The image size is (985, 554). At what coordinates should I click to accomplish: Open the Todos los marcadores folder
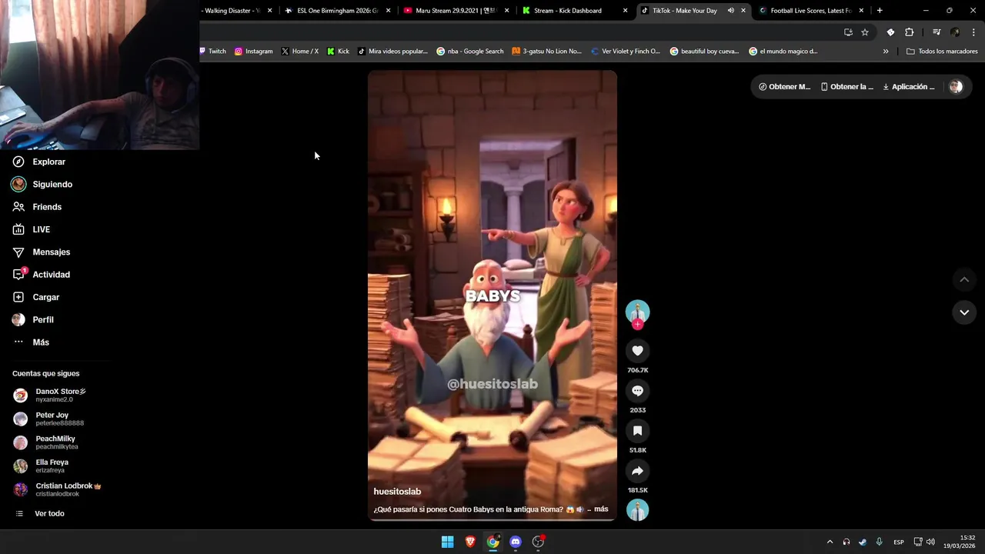tap(942, 52)
